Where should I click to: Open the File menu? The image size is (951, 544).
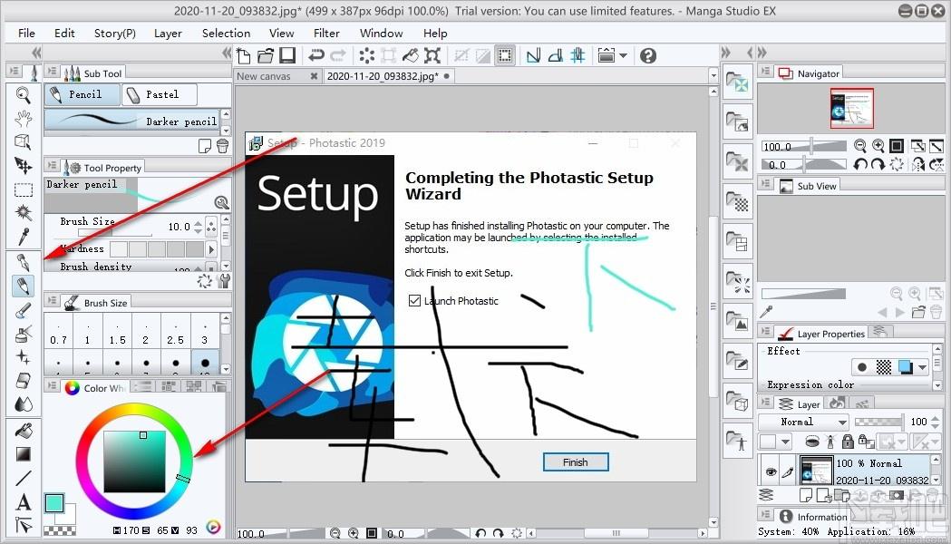[x=26, y=33]
